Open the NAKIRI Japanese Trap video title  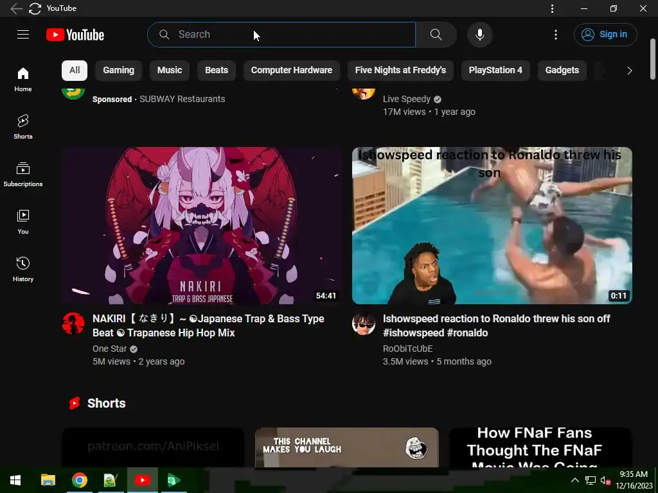point(208,325)
